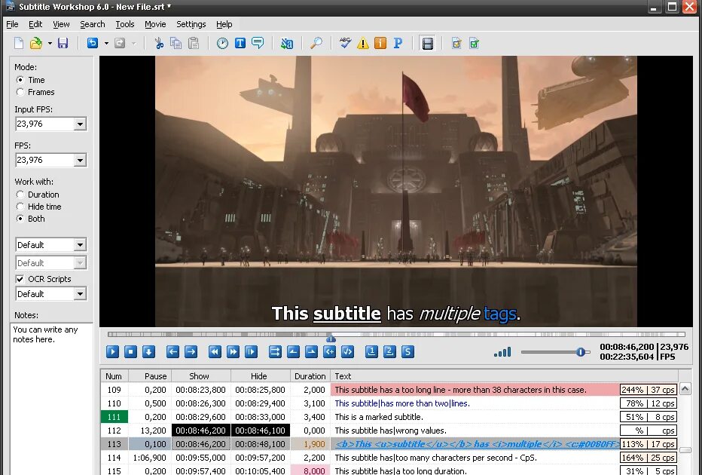Select row 'This subtitle has a too long line'

[x=389, y=390]
